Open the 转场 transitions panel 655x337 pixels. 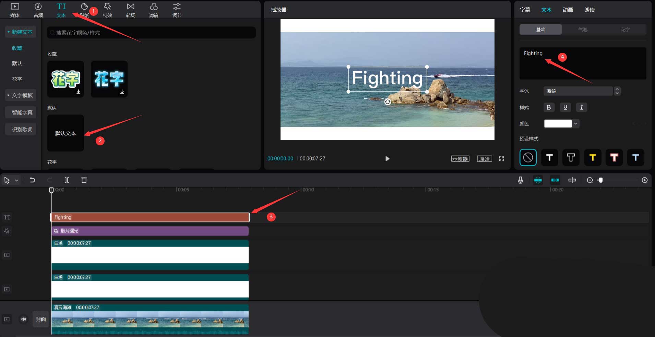tap(131, 10)
